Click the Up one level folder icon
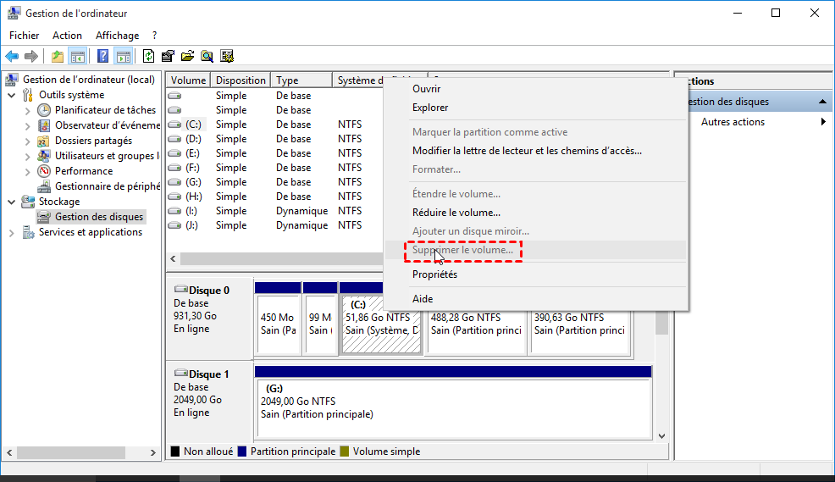Viewport: 835px width, 482px height. (57, 56)
